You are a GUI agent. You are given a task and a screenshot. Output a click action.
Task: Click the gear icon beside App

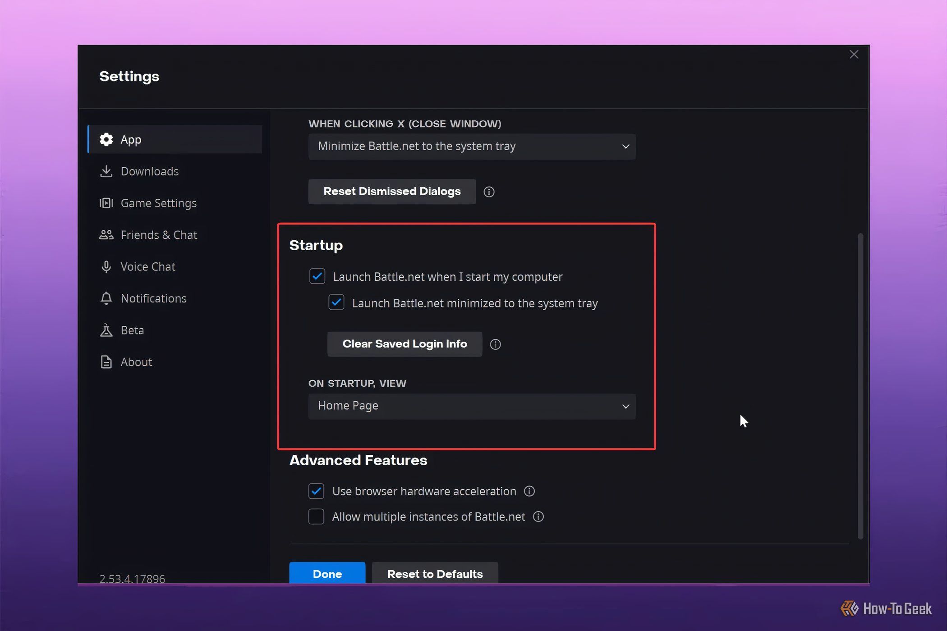coord(106,139)
